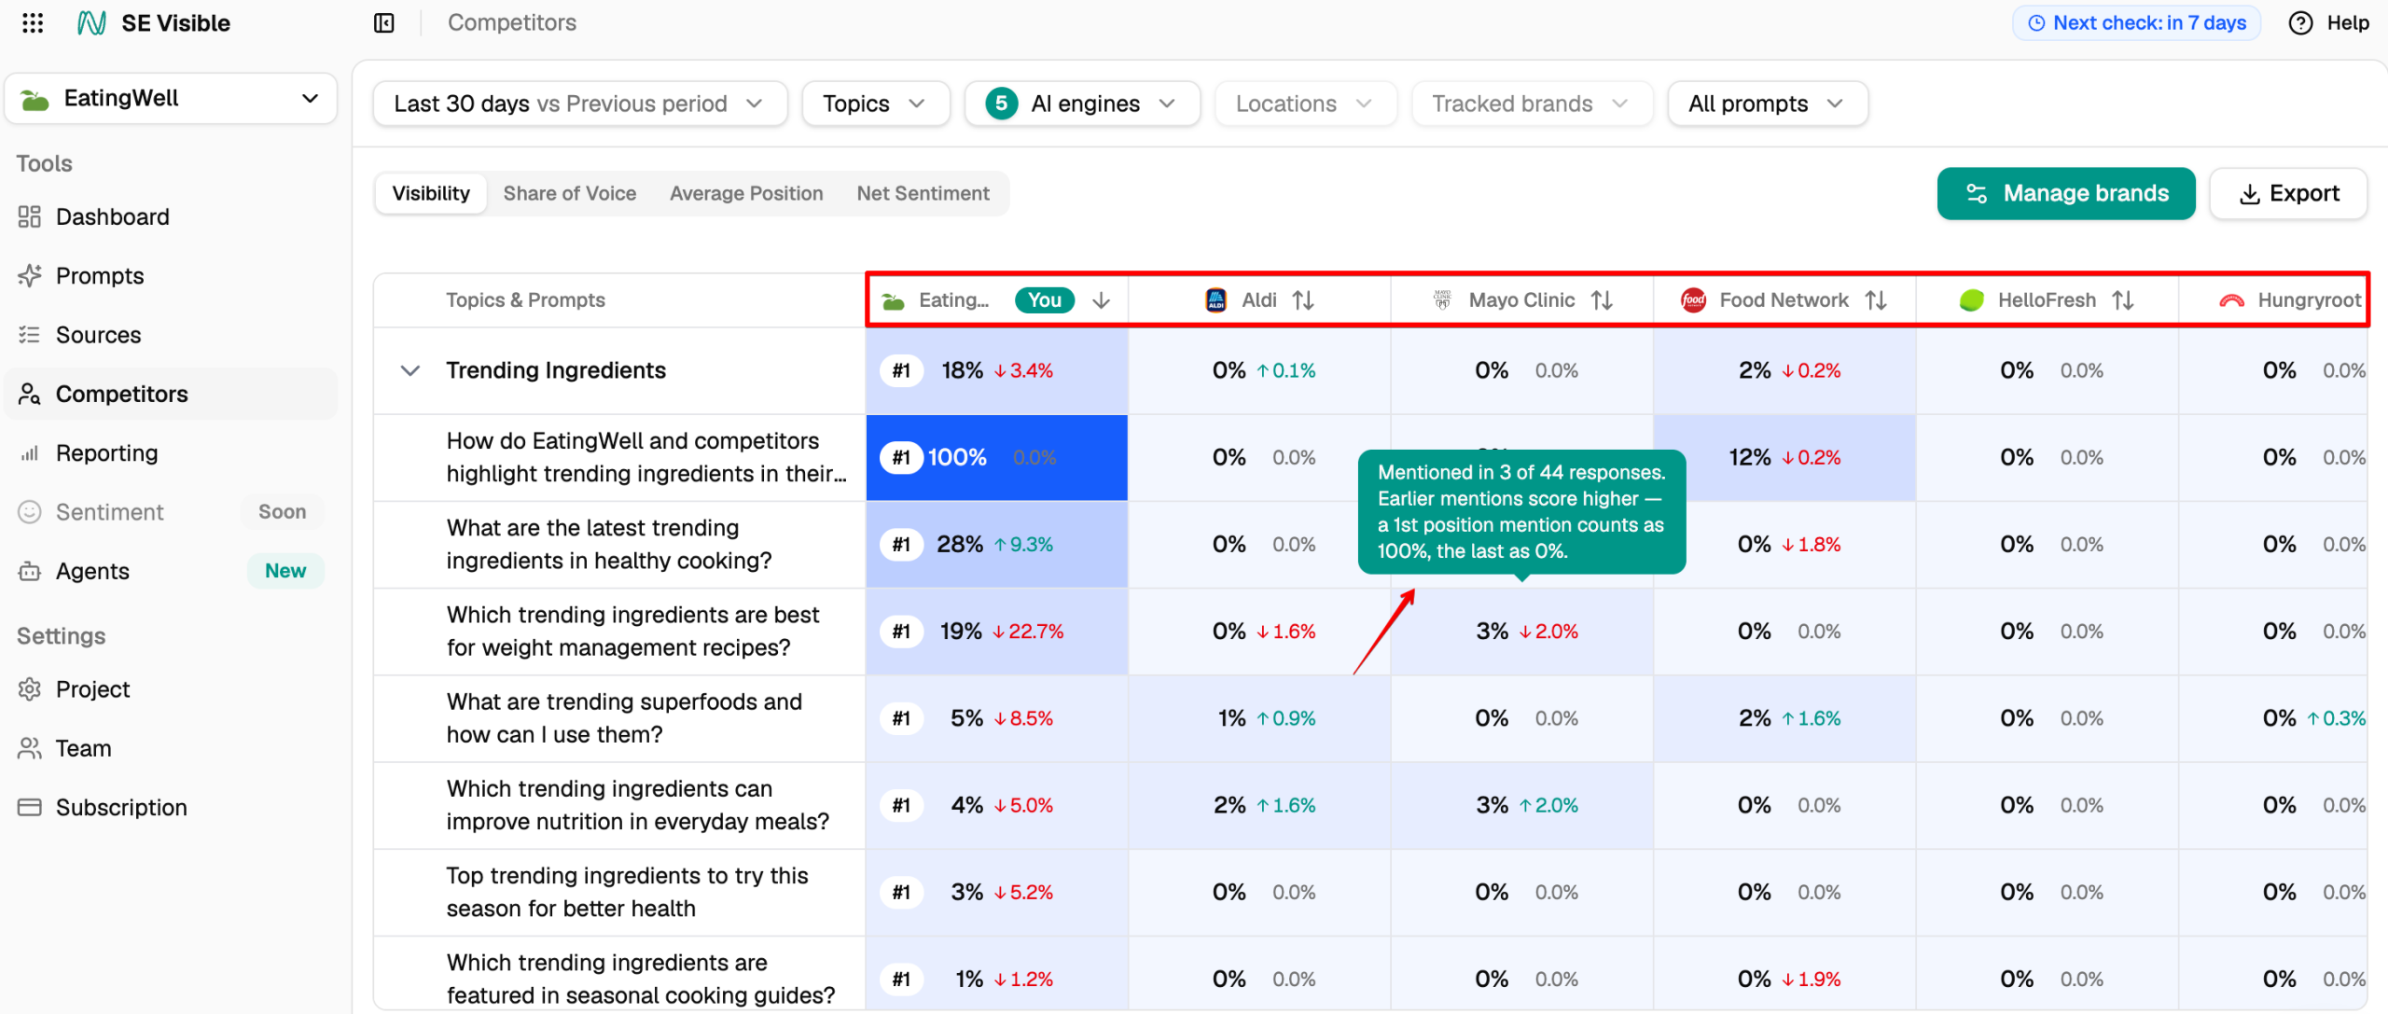The width and height of the screenshot is (2388, 1014).
Task: Switch to the Visibility tab
Action: (x=431, y=193)
